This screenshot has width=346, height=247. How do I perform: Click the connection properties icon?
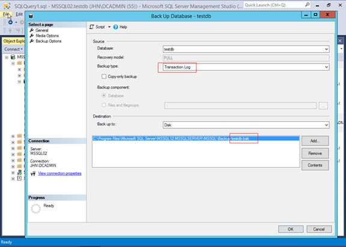(33, 174)
